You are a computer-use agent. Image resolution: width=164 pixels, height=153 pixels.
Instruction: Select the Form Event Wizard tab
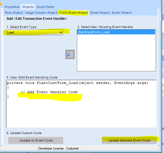point(74,13)
